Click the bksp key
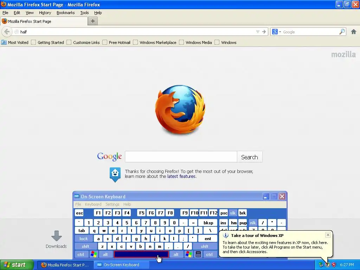 click(x=208, y=223)
